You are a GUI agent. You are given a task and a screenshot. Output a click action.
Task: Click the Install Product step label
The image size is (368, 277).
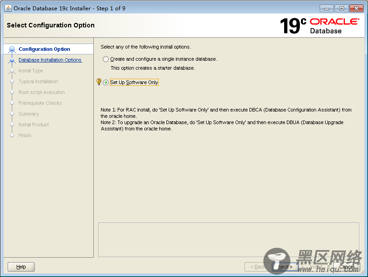click(33, 125)
